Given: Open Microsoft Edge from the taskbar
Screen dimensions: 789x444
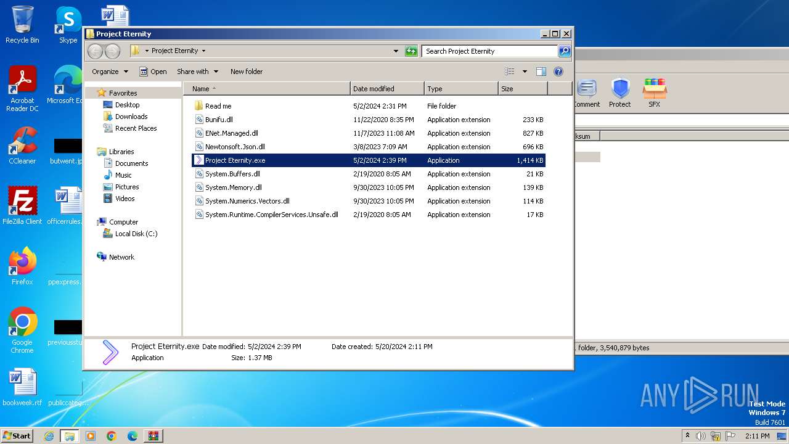Looking at the screenshot, I should click(132, 436).
